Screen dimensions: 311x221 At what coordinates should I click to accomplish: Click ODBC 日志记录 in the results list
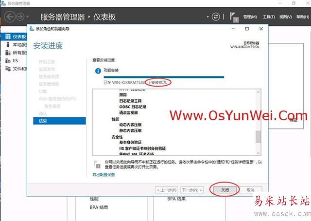click(x=133, y=107)
